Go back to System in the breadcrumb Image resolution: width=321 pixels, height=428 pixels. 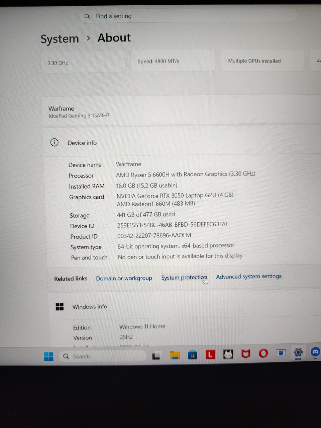click(x=60, y=39)
